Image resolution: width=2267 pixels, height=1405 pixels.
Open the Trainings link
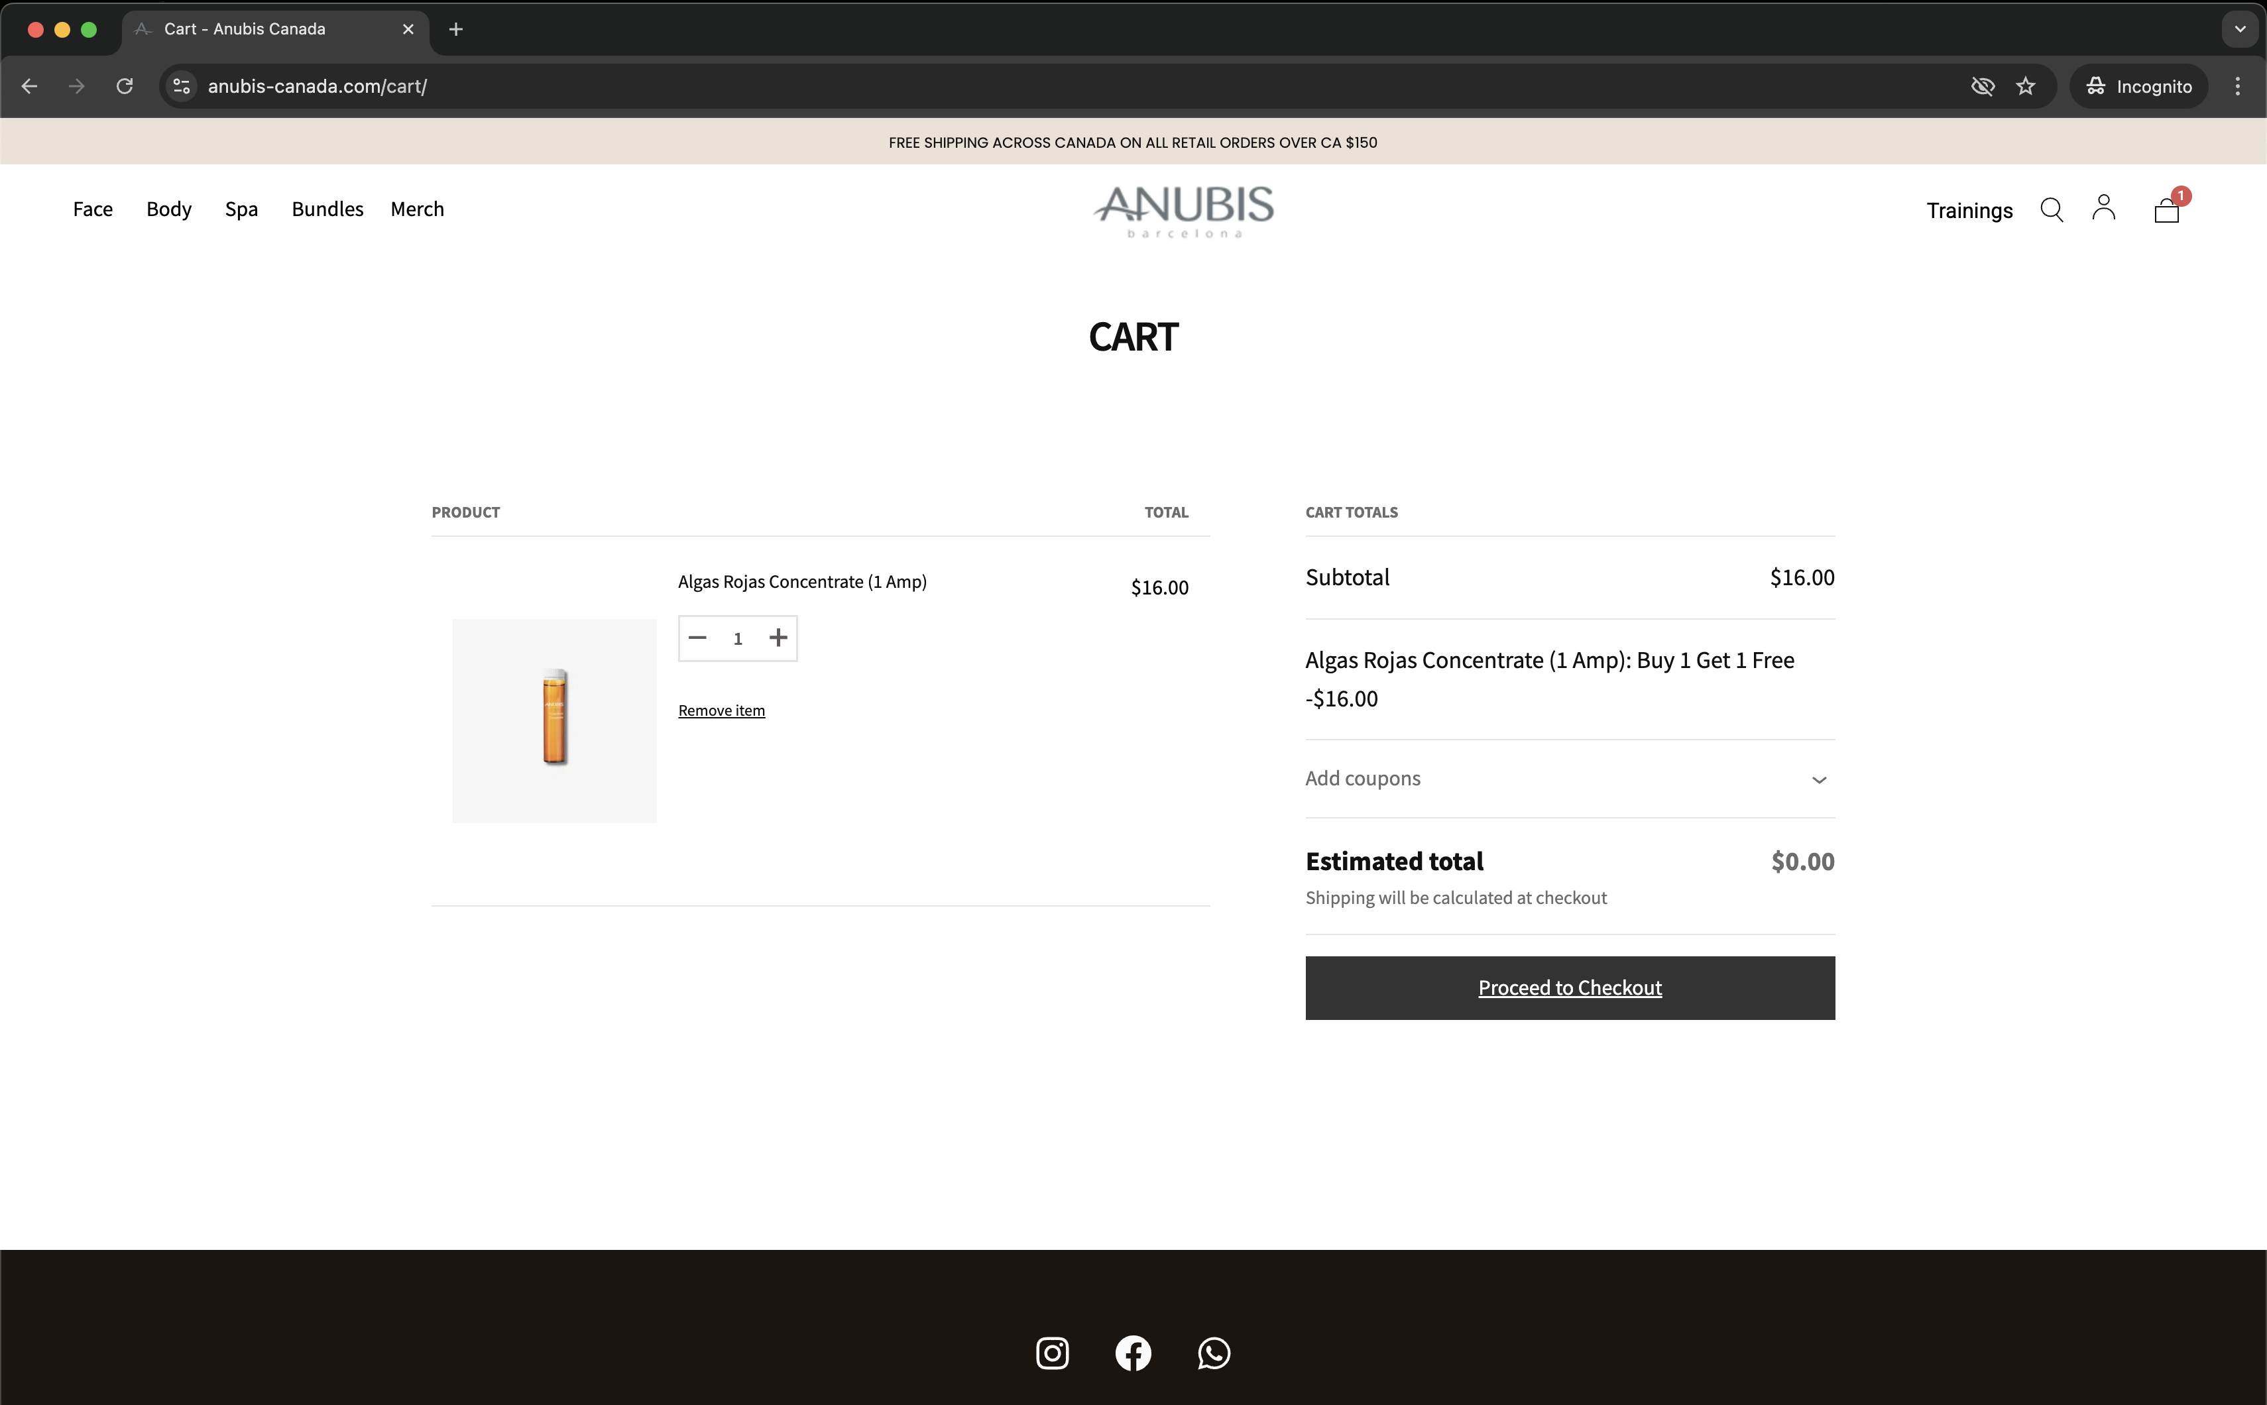(1969, 211)
